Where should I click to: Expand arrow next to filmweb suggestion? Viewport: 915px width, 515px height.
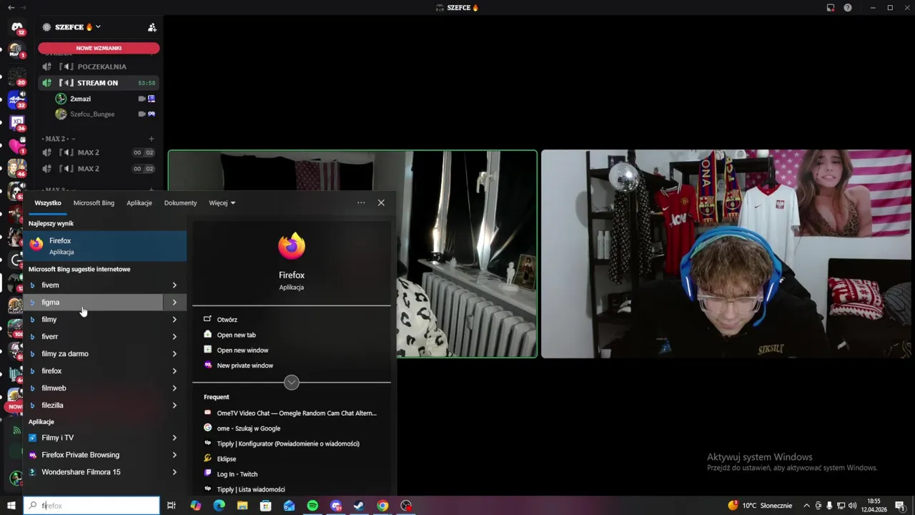point(174,388)
